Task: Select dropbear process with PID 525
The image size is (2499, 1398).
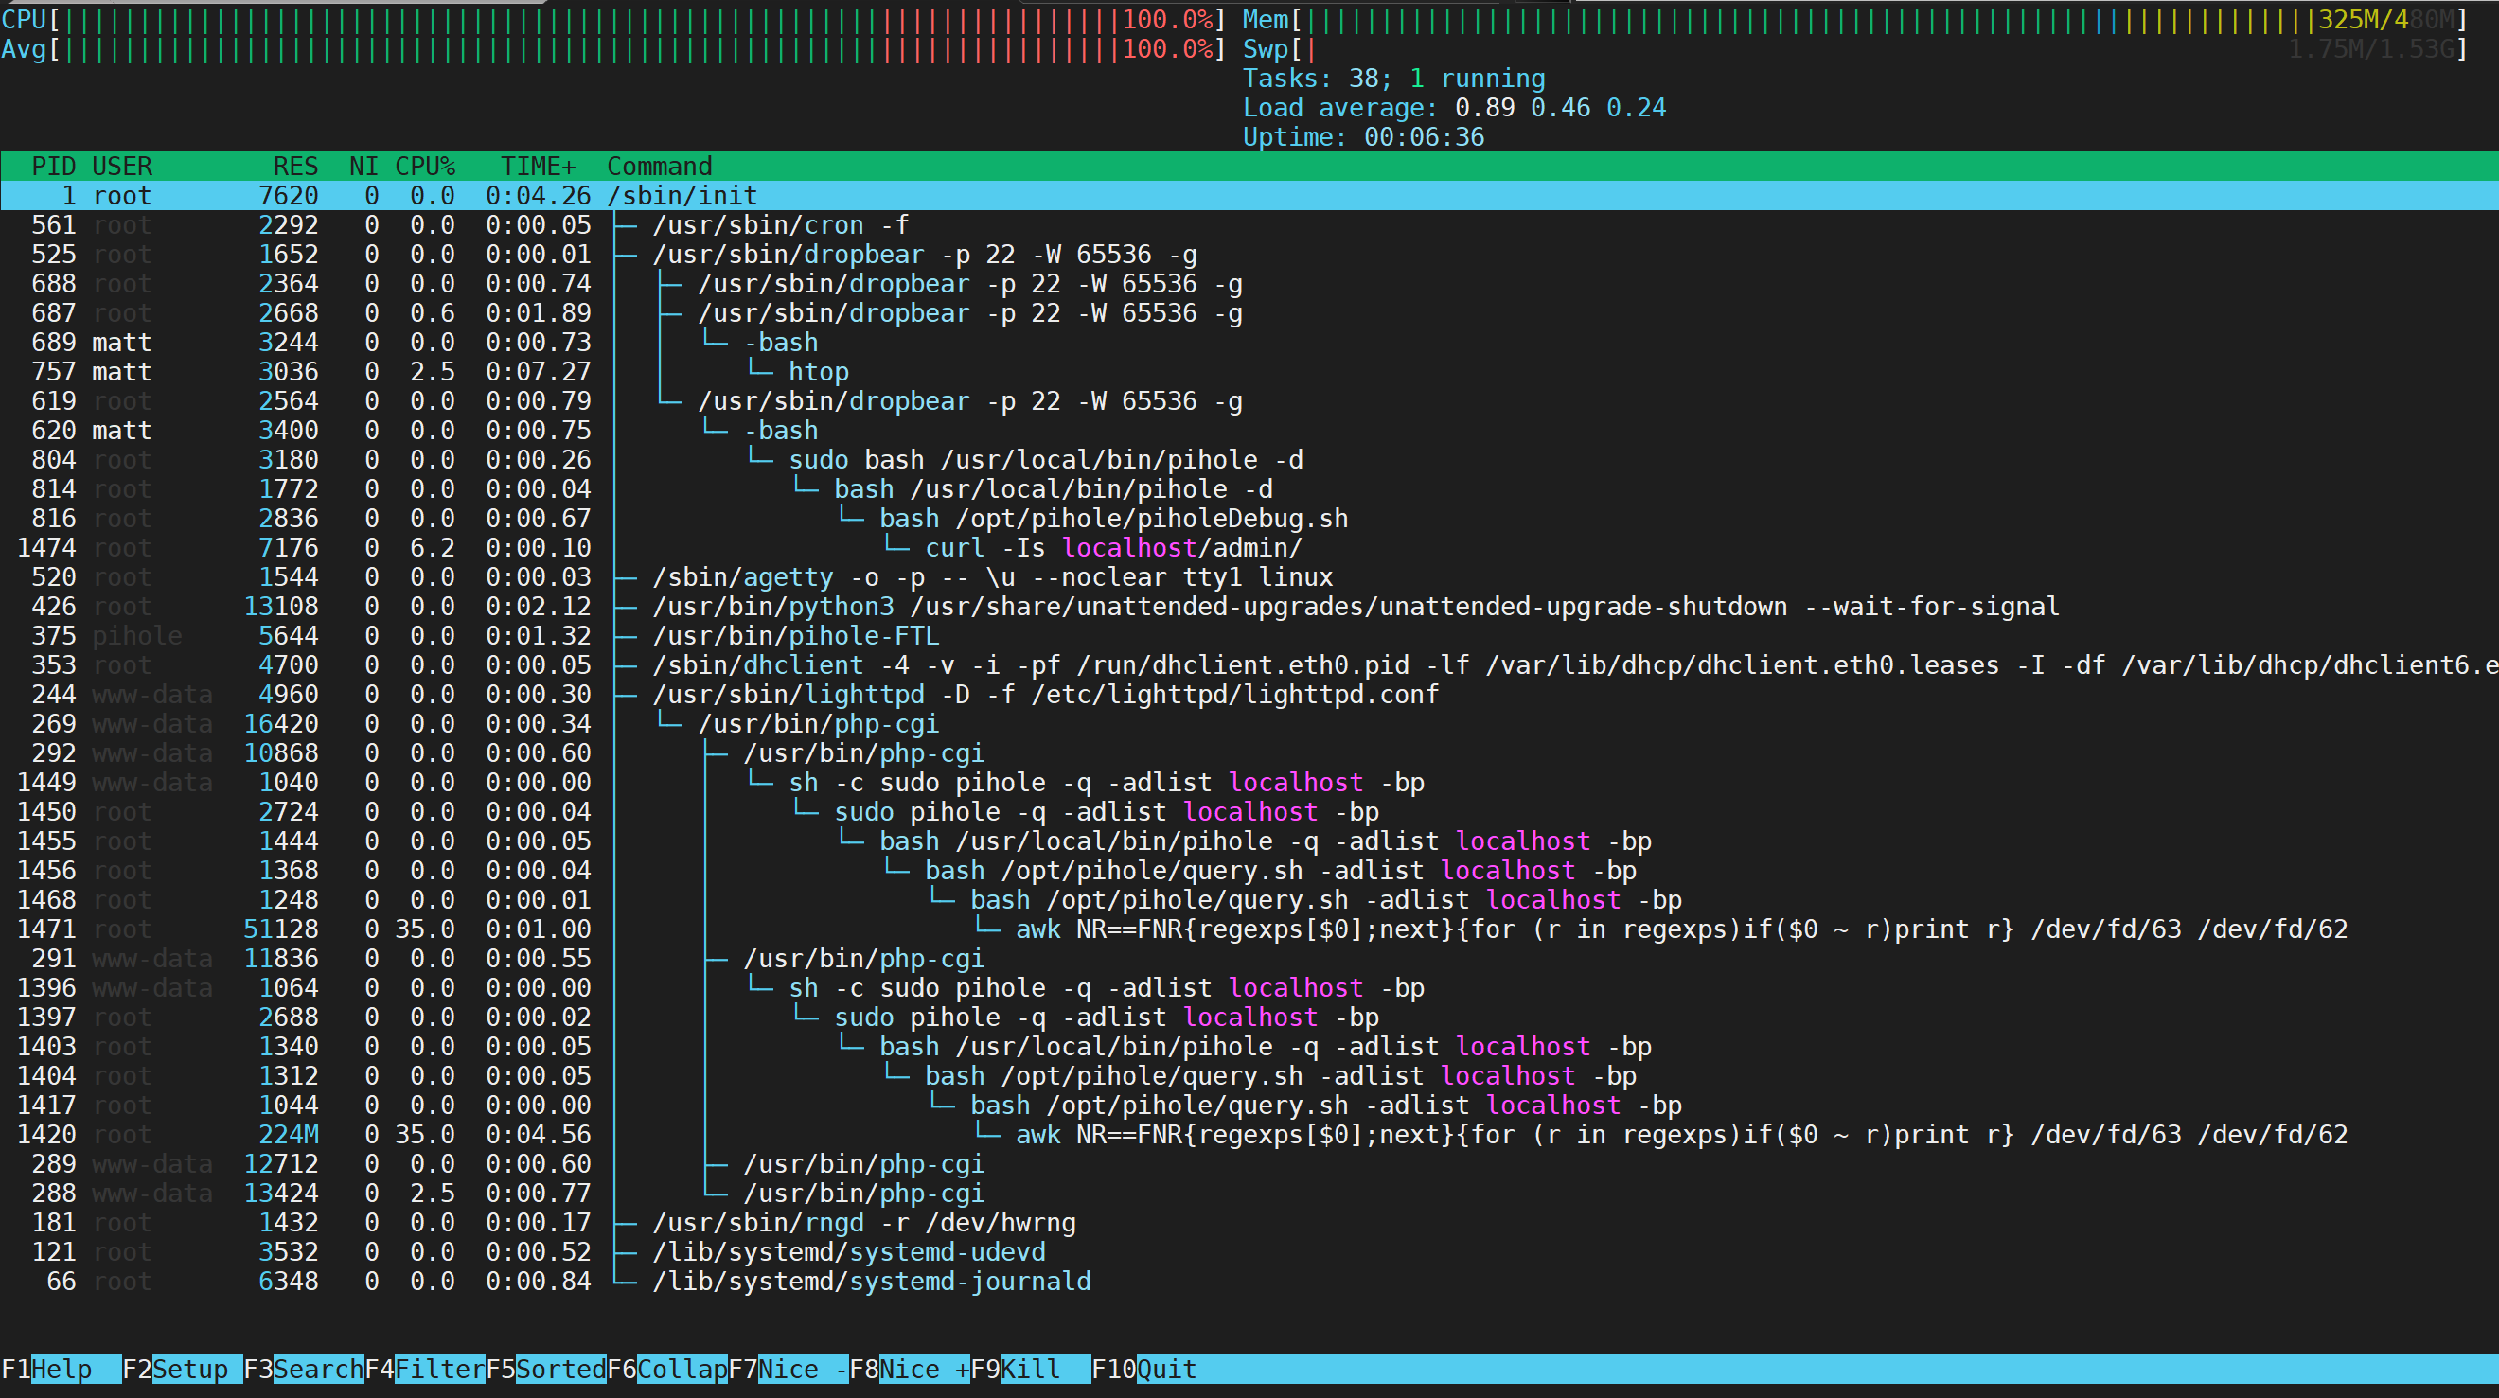Action: (x=1249, y=255)
